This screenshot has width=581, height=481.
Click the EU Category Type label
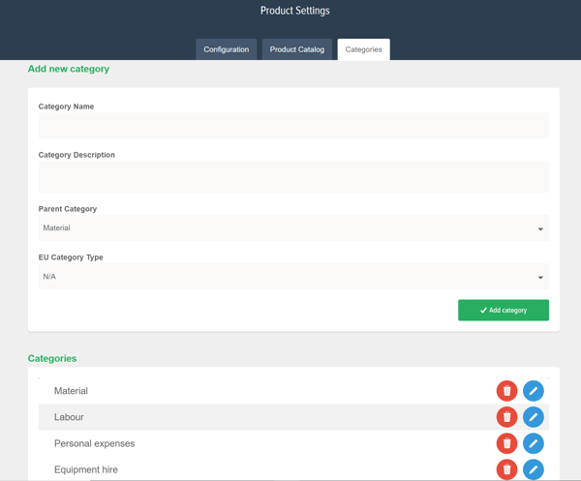(71, 257)
